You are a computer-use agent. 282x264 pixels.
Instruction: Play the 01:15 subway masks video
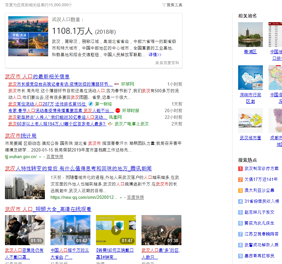[x=25, y=230]
